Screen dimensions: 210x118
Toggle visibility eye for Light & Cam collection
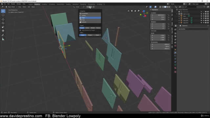coord(203,14)
